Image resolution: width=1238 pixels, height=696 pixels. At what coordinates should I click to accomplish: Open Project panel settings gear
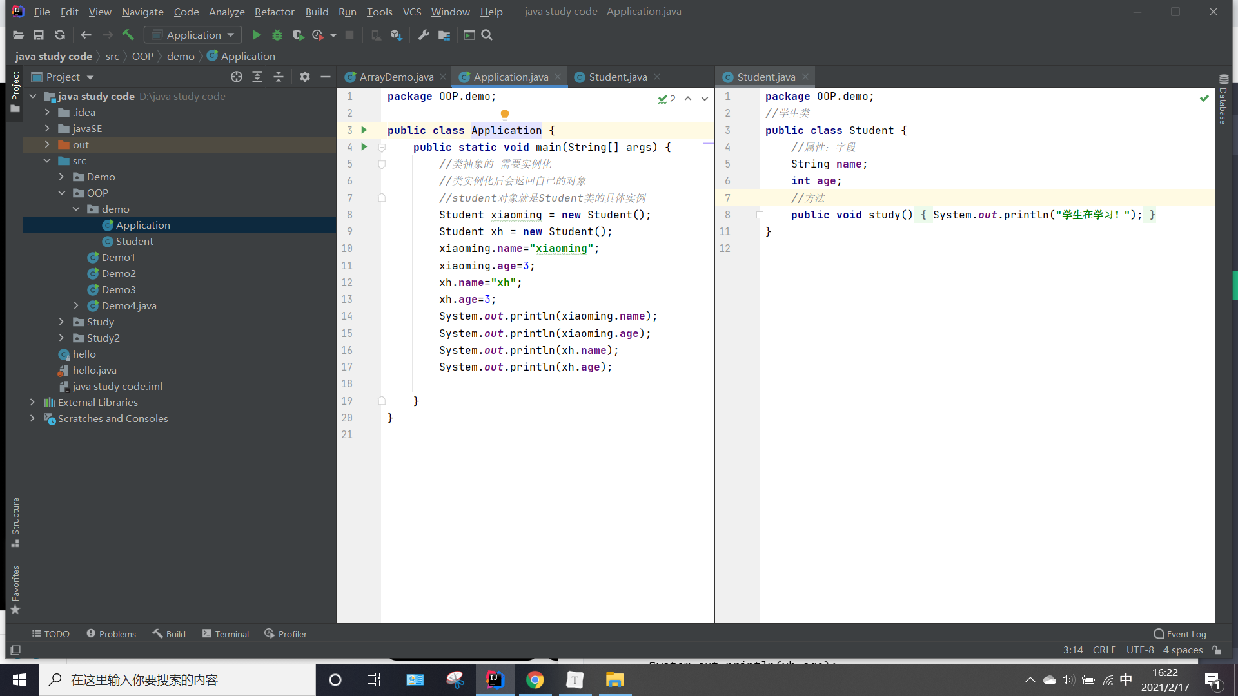(305, 77)
